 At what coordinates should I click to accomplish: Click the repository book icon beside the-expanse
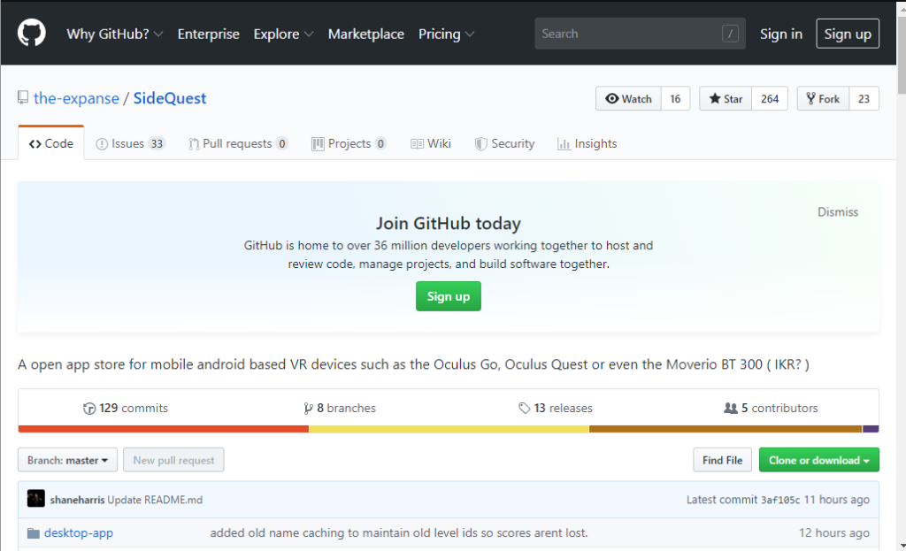click(22, 97)
